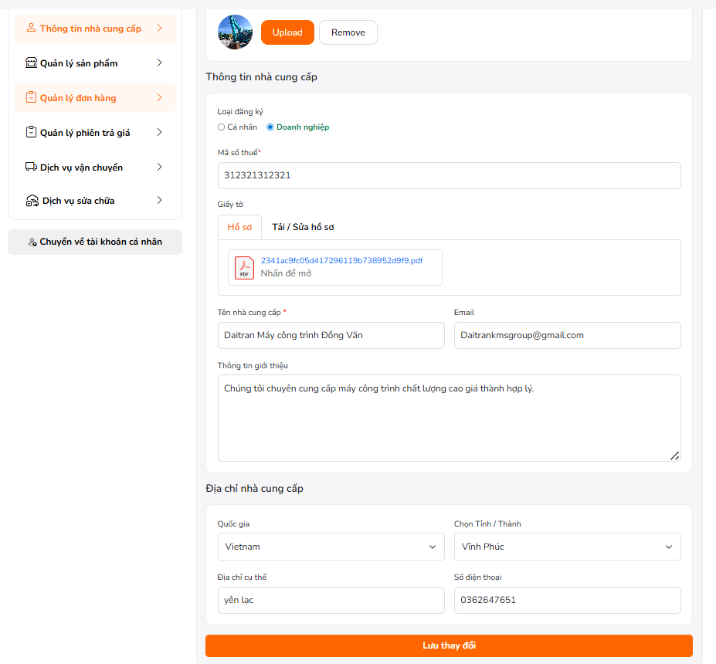Open the Quốc gia Vietnam dropdown
Screen dimensions: 716x664
tap(331, 547)
